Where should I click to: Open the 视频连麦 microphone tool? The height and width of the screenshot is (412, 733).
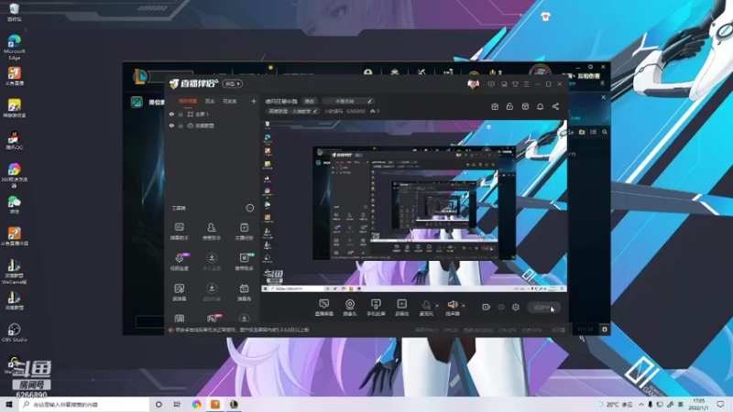tap(180, 262)
